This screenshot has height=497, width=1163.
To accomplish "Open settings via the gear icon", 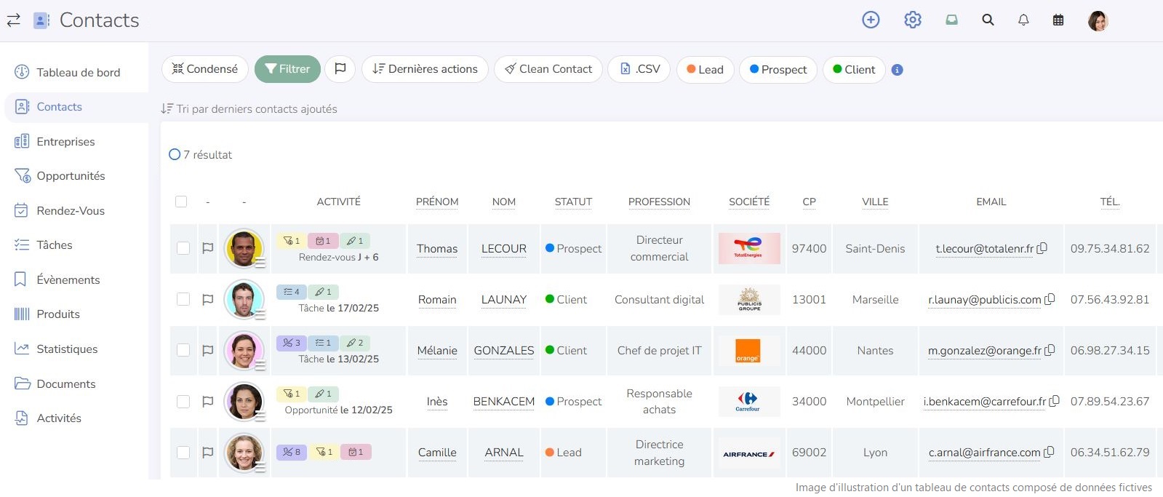I will [912, 20].
